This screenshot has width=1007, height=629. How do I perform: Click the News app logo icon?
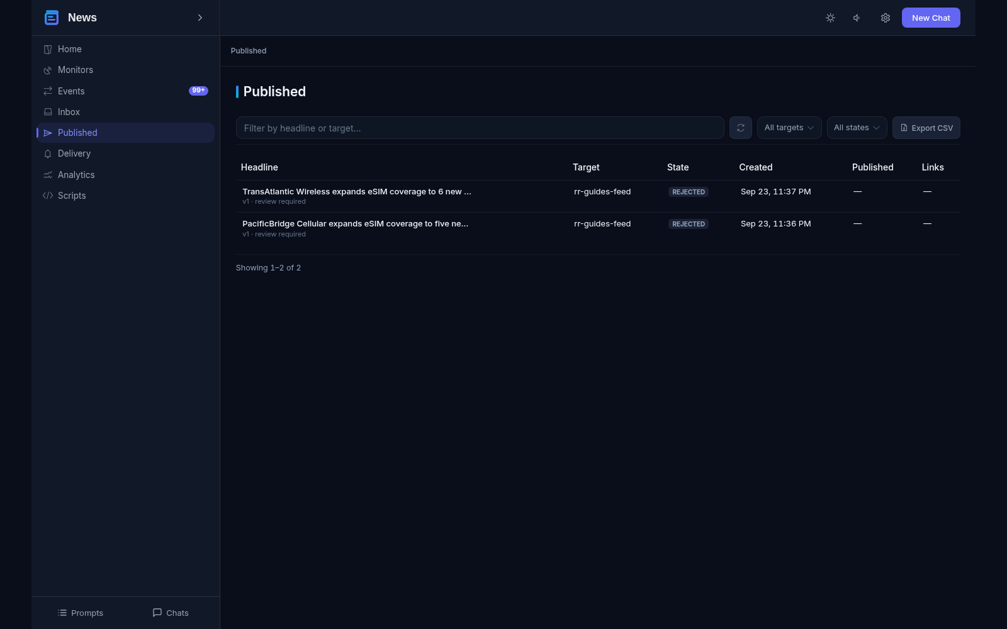tap(52, 18)
